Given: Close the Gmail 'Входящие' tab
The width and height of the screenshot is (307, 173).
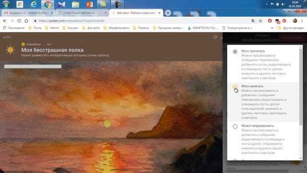Looking at the screenshot, I should point(52,13).
